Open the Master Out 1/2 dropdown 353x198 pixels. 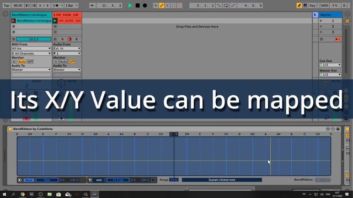(330, 75)
